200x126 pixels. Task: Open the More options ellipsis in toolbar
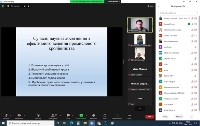coord(129,115)
